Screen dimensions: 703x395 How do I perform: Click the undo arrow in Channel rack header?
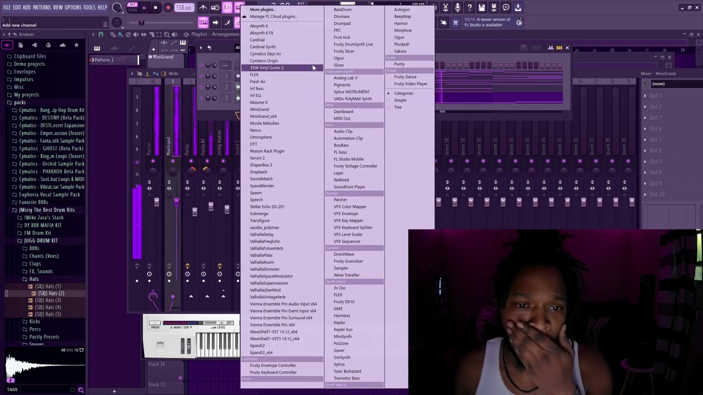(209, 48)
